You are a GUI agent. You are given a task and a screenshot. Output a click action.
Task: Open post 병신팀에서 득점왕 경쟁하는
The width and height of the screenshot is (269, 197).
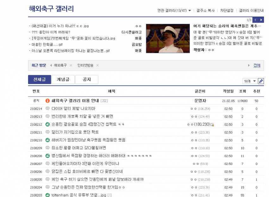point(101,156)
